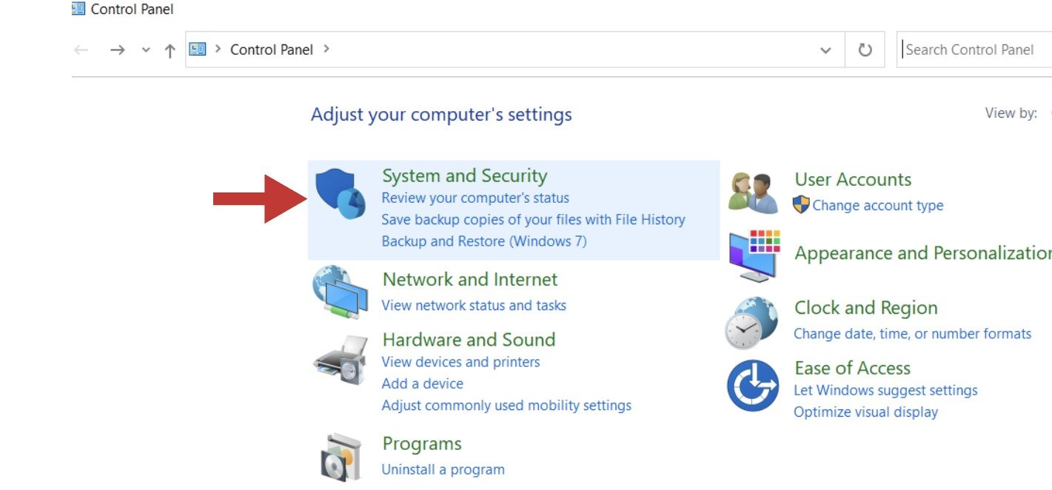Go up one folder level
Viewport: 1052px width, 490px height.
click(170, 50)
